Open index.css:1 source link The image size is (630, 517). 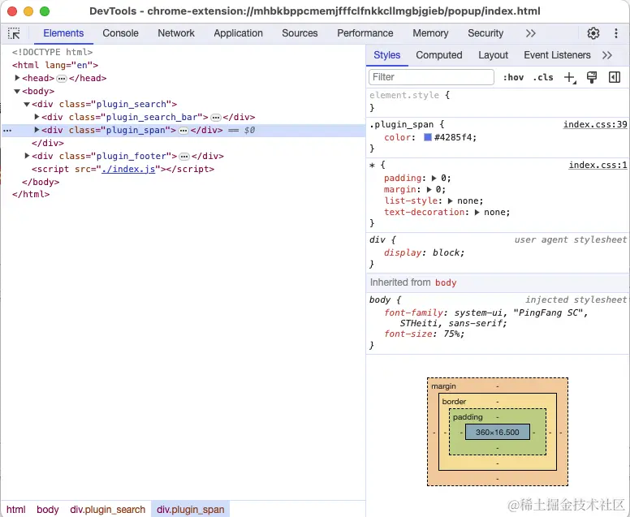pyautogui.click(x=598, y=165)
